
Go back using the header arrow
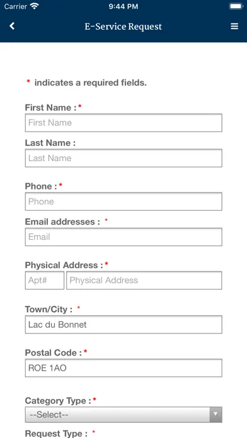(x=12, y=26)
